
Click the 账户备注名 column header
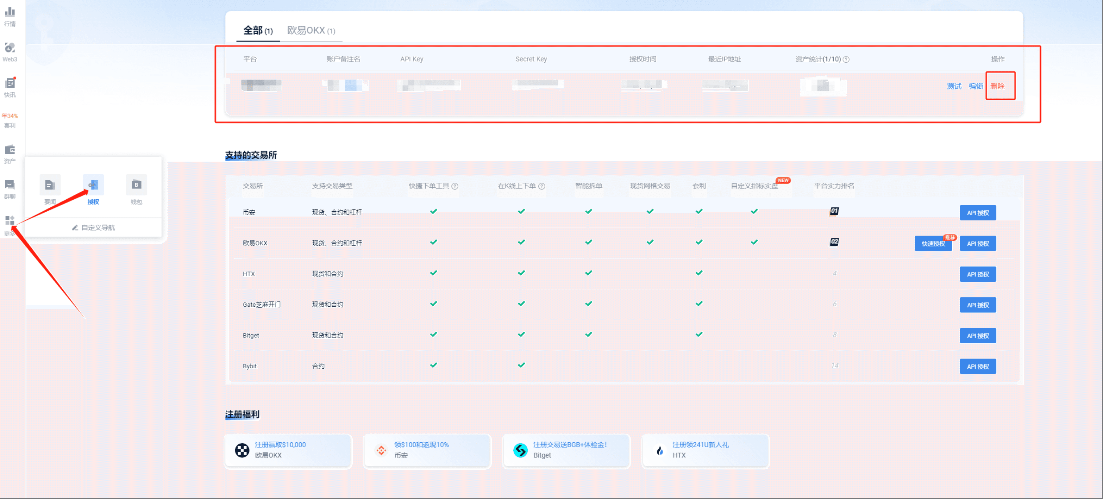[343, 59]
